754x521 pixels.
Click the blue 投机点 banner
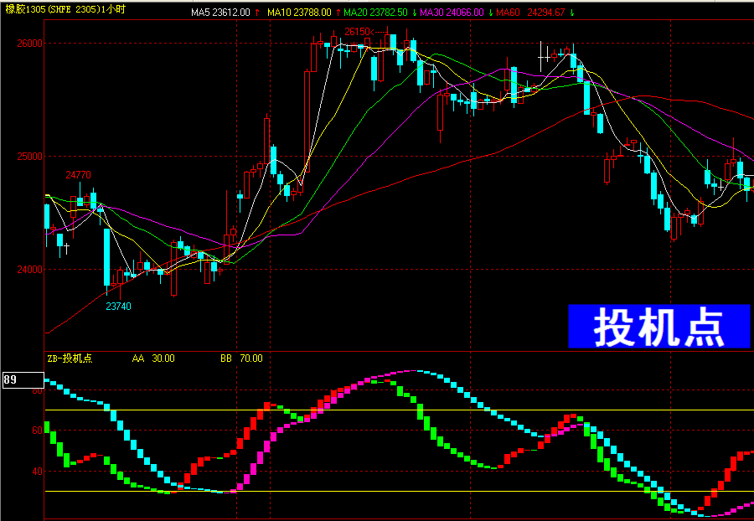pyautogui.click(x=658, y=327)
